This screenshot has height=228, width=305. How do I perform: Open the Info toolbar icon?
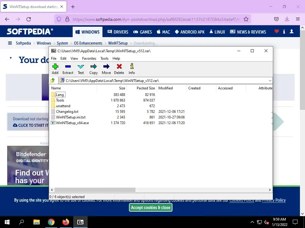coord(132,69)
